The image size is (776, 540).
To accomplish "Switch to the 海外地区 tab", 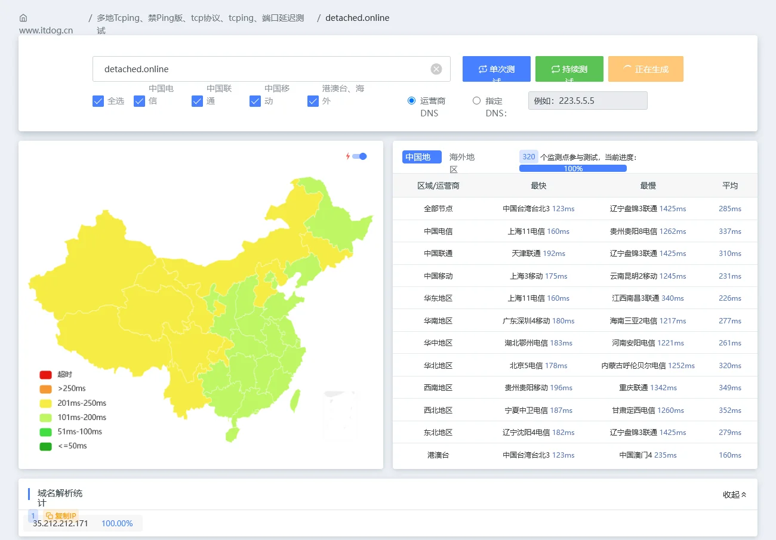I will coord(462,163).
